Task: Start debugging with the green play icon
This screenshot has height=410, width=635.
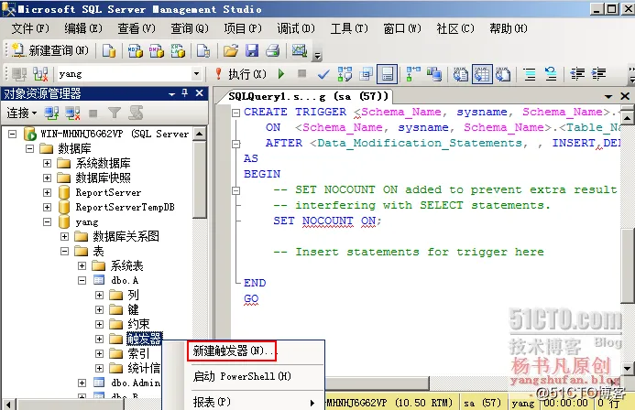Action: (281, 74)
